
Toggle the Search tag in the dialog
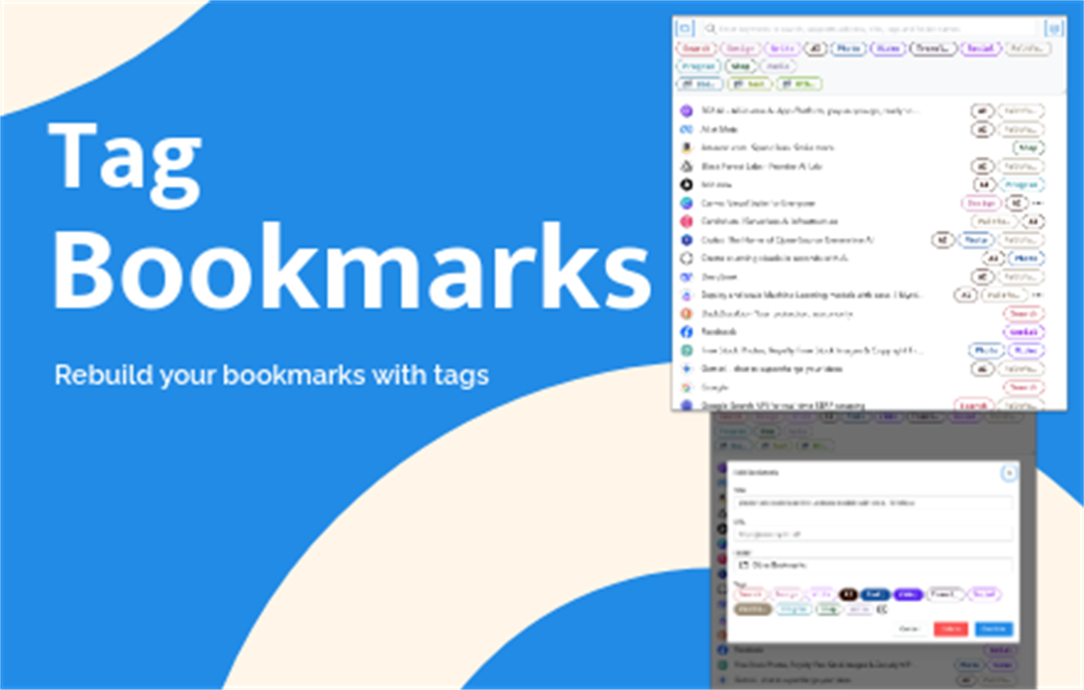coord(751,594)
